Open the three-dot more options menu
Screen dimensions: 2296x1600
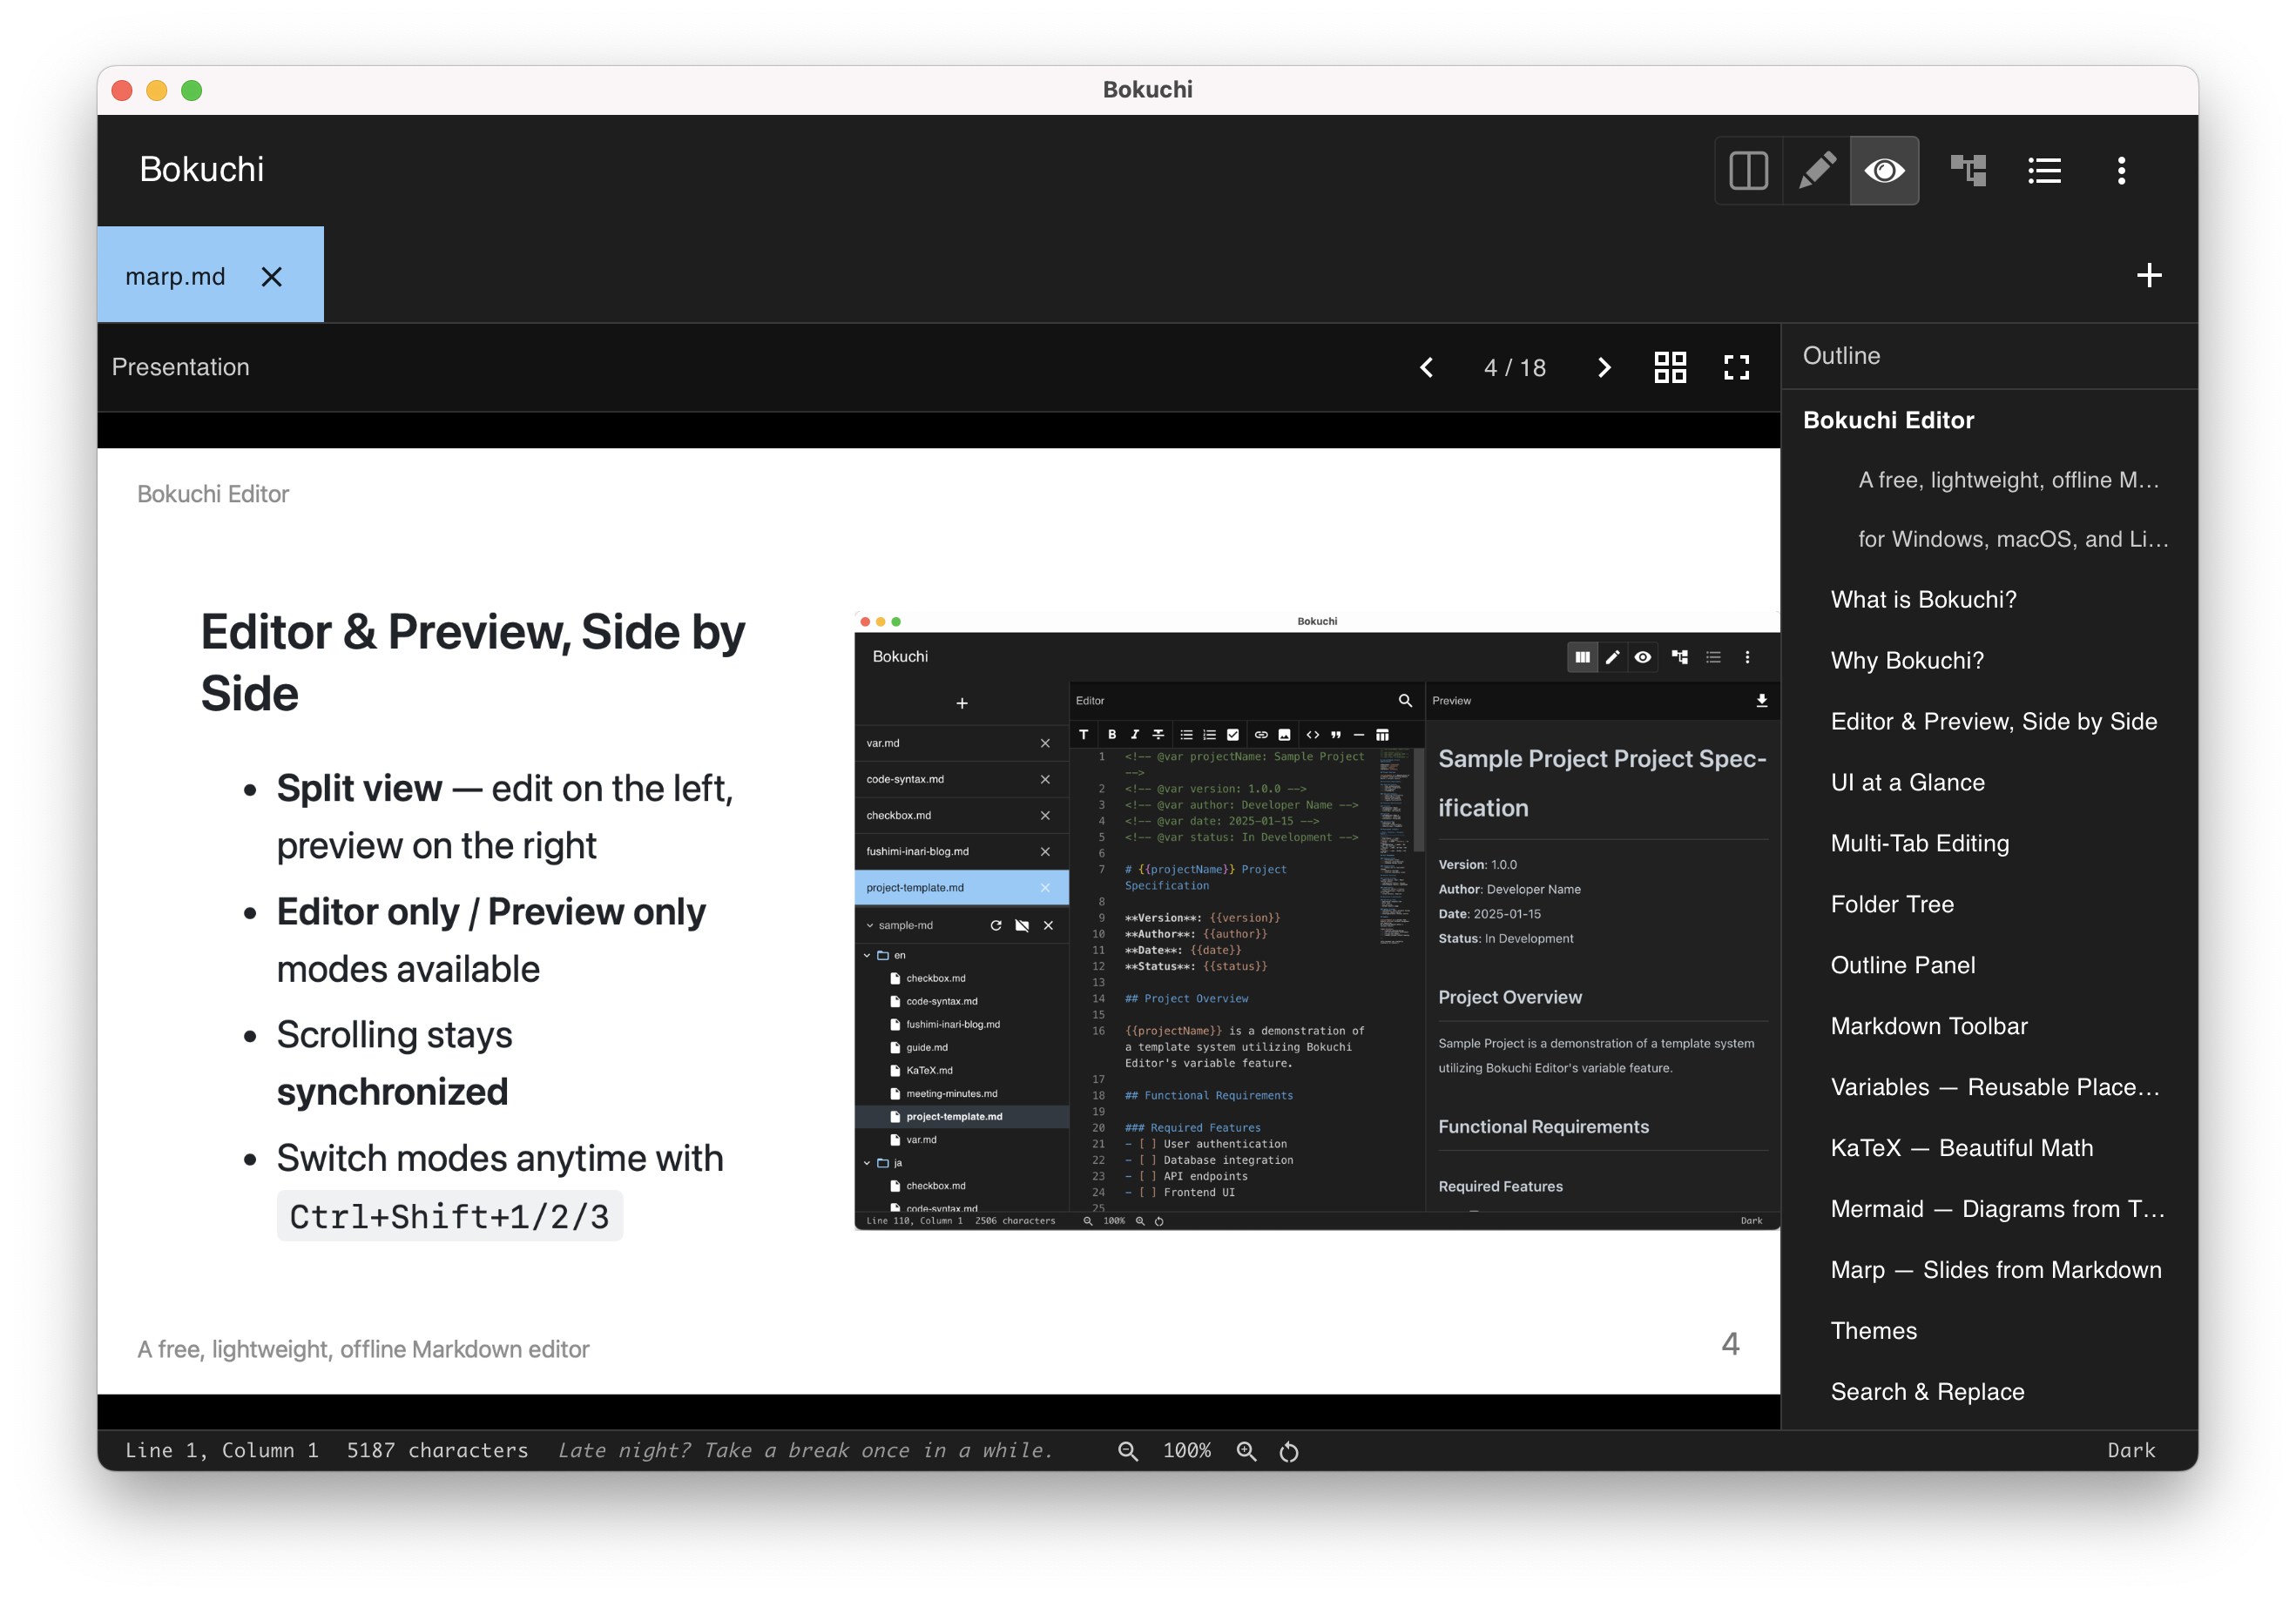[x=2121, y=171]
